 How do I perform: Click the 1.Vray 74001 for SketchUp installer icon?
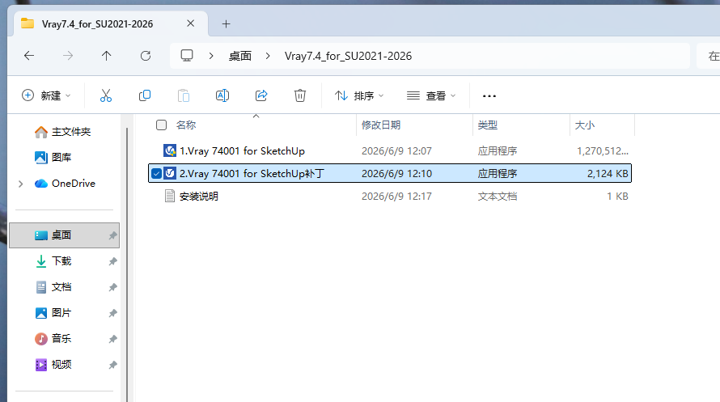coord(170,150)
